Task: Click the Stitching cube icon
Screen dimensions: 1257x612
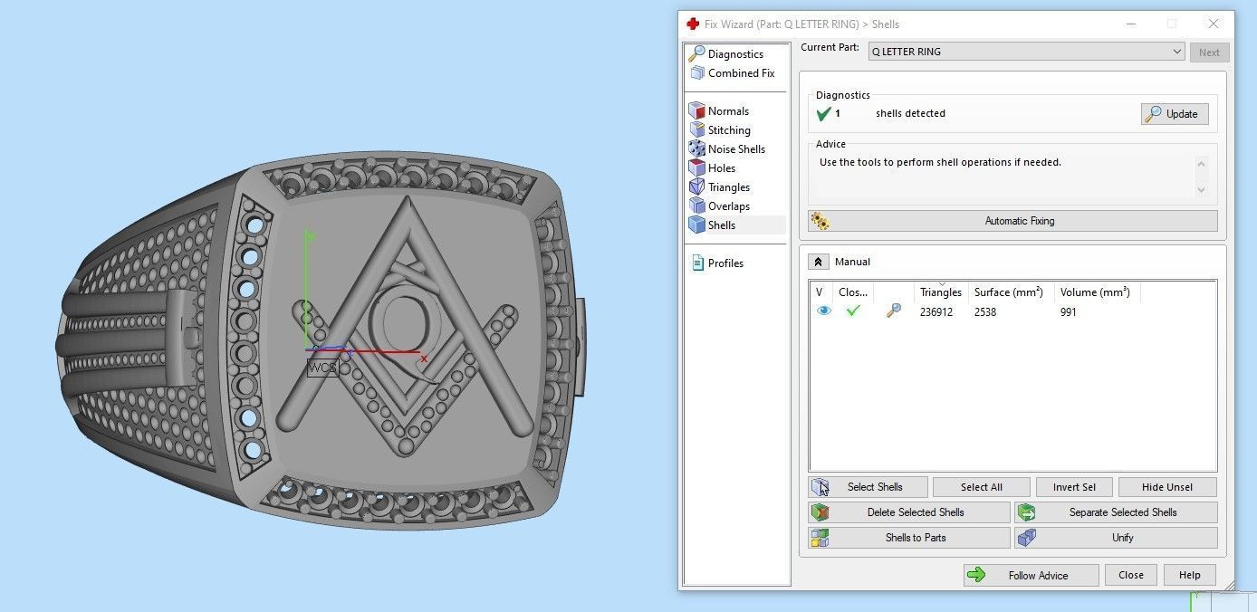Action: pos(696,129)
